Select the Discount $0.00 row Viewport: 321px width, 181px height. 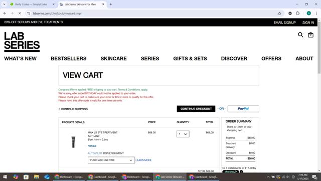click(240, 153)
